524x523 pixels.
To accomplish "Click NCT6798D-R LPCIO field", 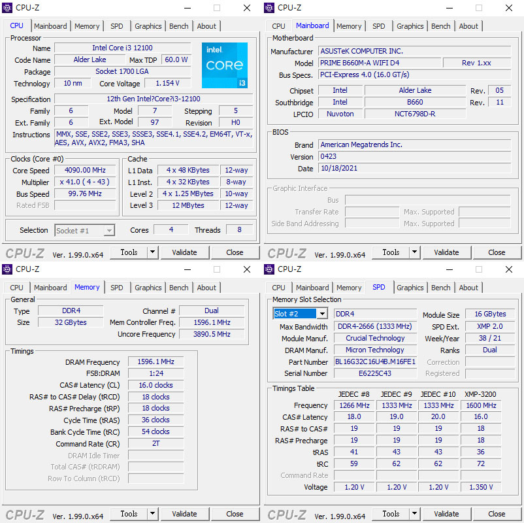I will [415, 114].
